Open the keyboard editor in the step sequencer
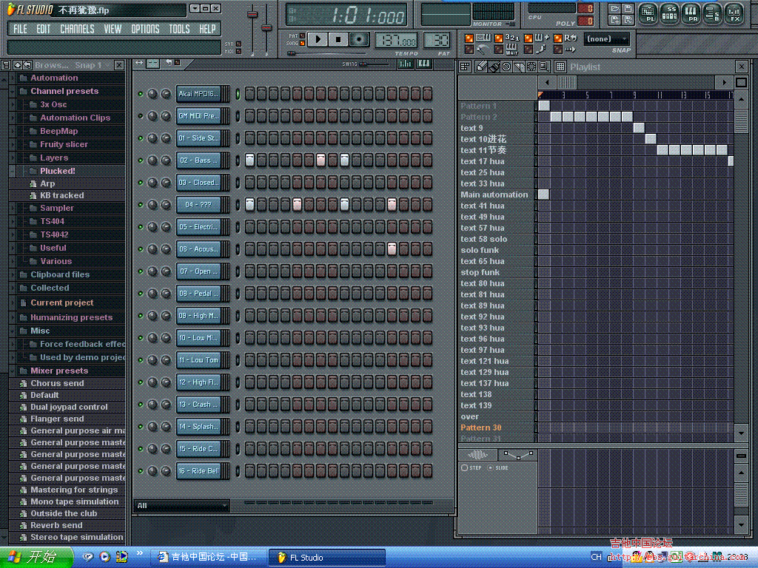Viewport: 758px width, 568px height. click(424, 64)
